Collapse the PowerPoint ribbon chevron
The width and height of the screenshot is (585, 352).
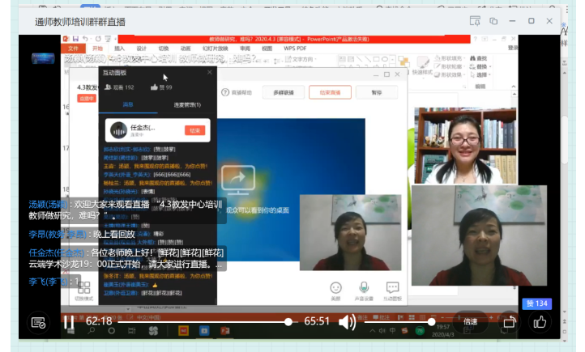514,87
